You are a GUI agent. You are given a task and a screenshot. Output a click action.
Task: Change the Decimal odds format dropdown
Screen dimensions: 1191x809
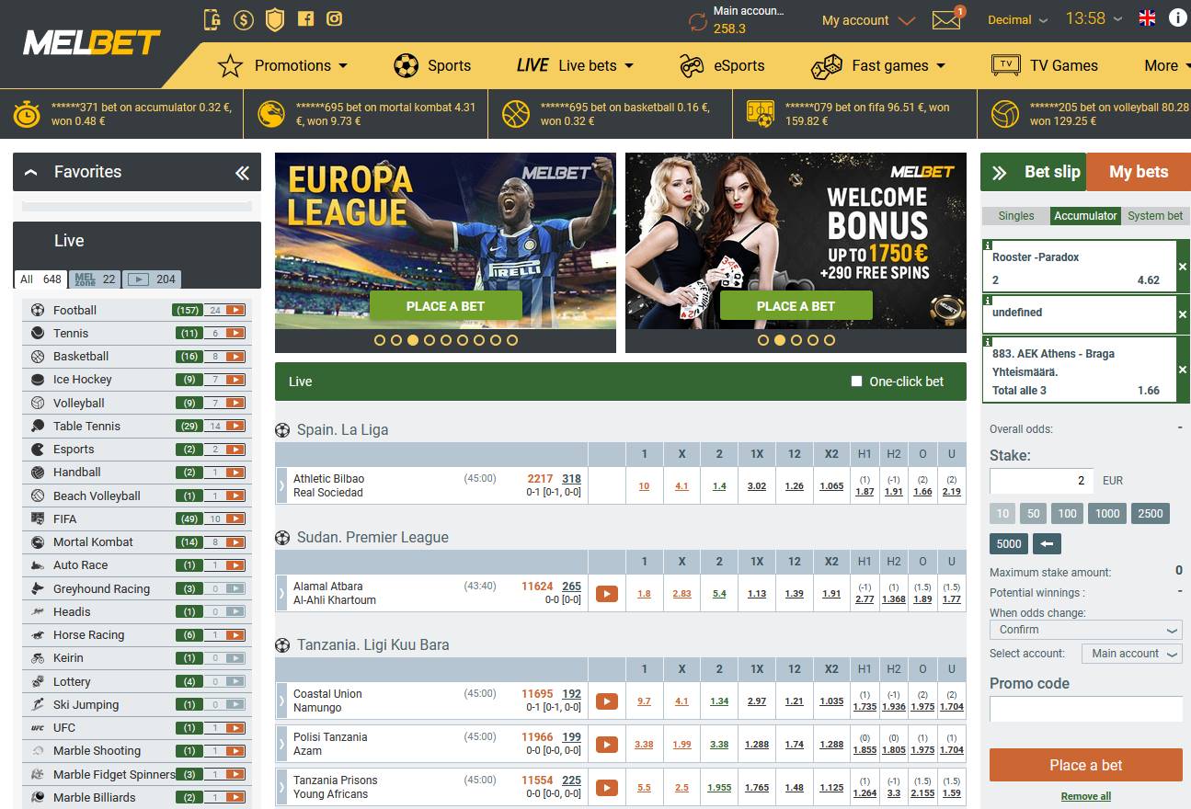point(1017,20)
